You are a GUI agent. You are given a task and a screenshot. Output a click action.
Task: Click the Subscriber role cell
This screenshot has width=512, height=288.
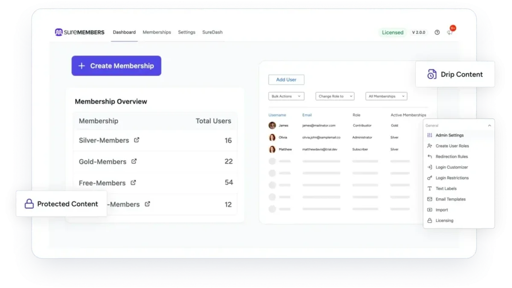tap(361, 149)
